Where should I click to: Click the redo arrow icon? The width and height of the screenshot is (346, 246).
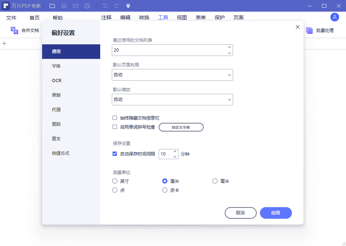tap(116, 6)
